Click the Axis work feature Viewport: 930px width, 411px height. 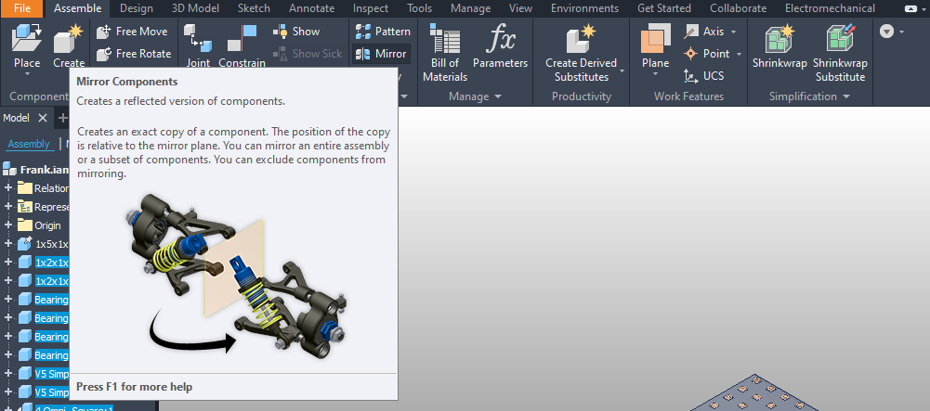(704, 32)
